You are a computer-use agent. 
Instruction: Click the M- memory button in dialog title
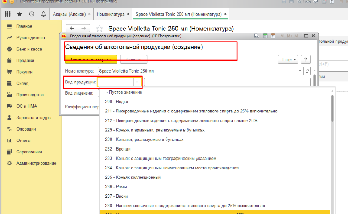tap(297, 36)
